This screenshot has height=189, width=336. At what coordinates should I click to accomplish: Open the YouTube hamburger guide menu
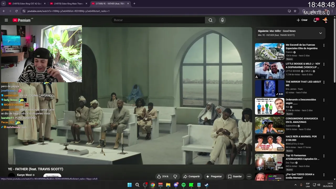tap(6, 20)
